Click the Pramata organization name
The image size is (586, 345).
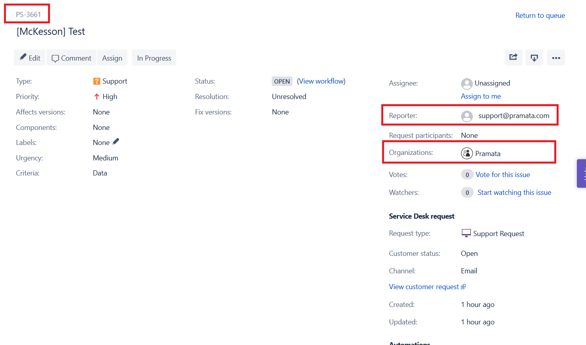coord(488,154)
